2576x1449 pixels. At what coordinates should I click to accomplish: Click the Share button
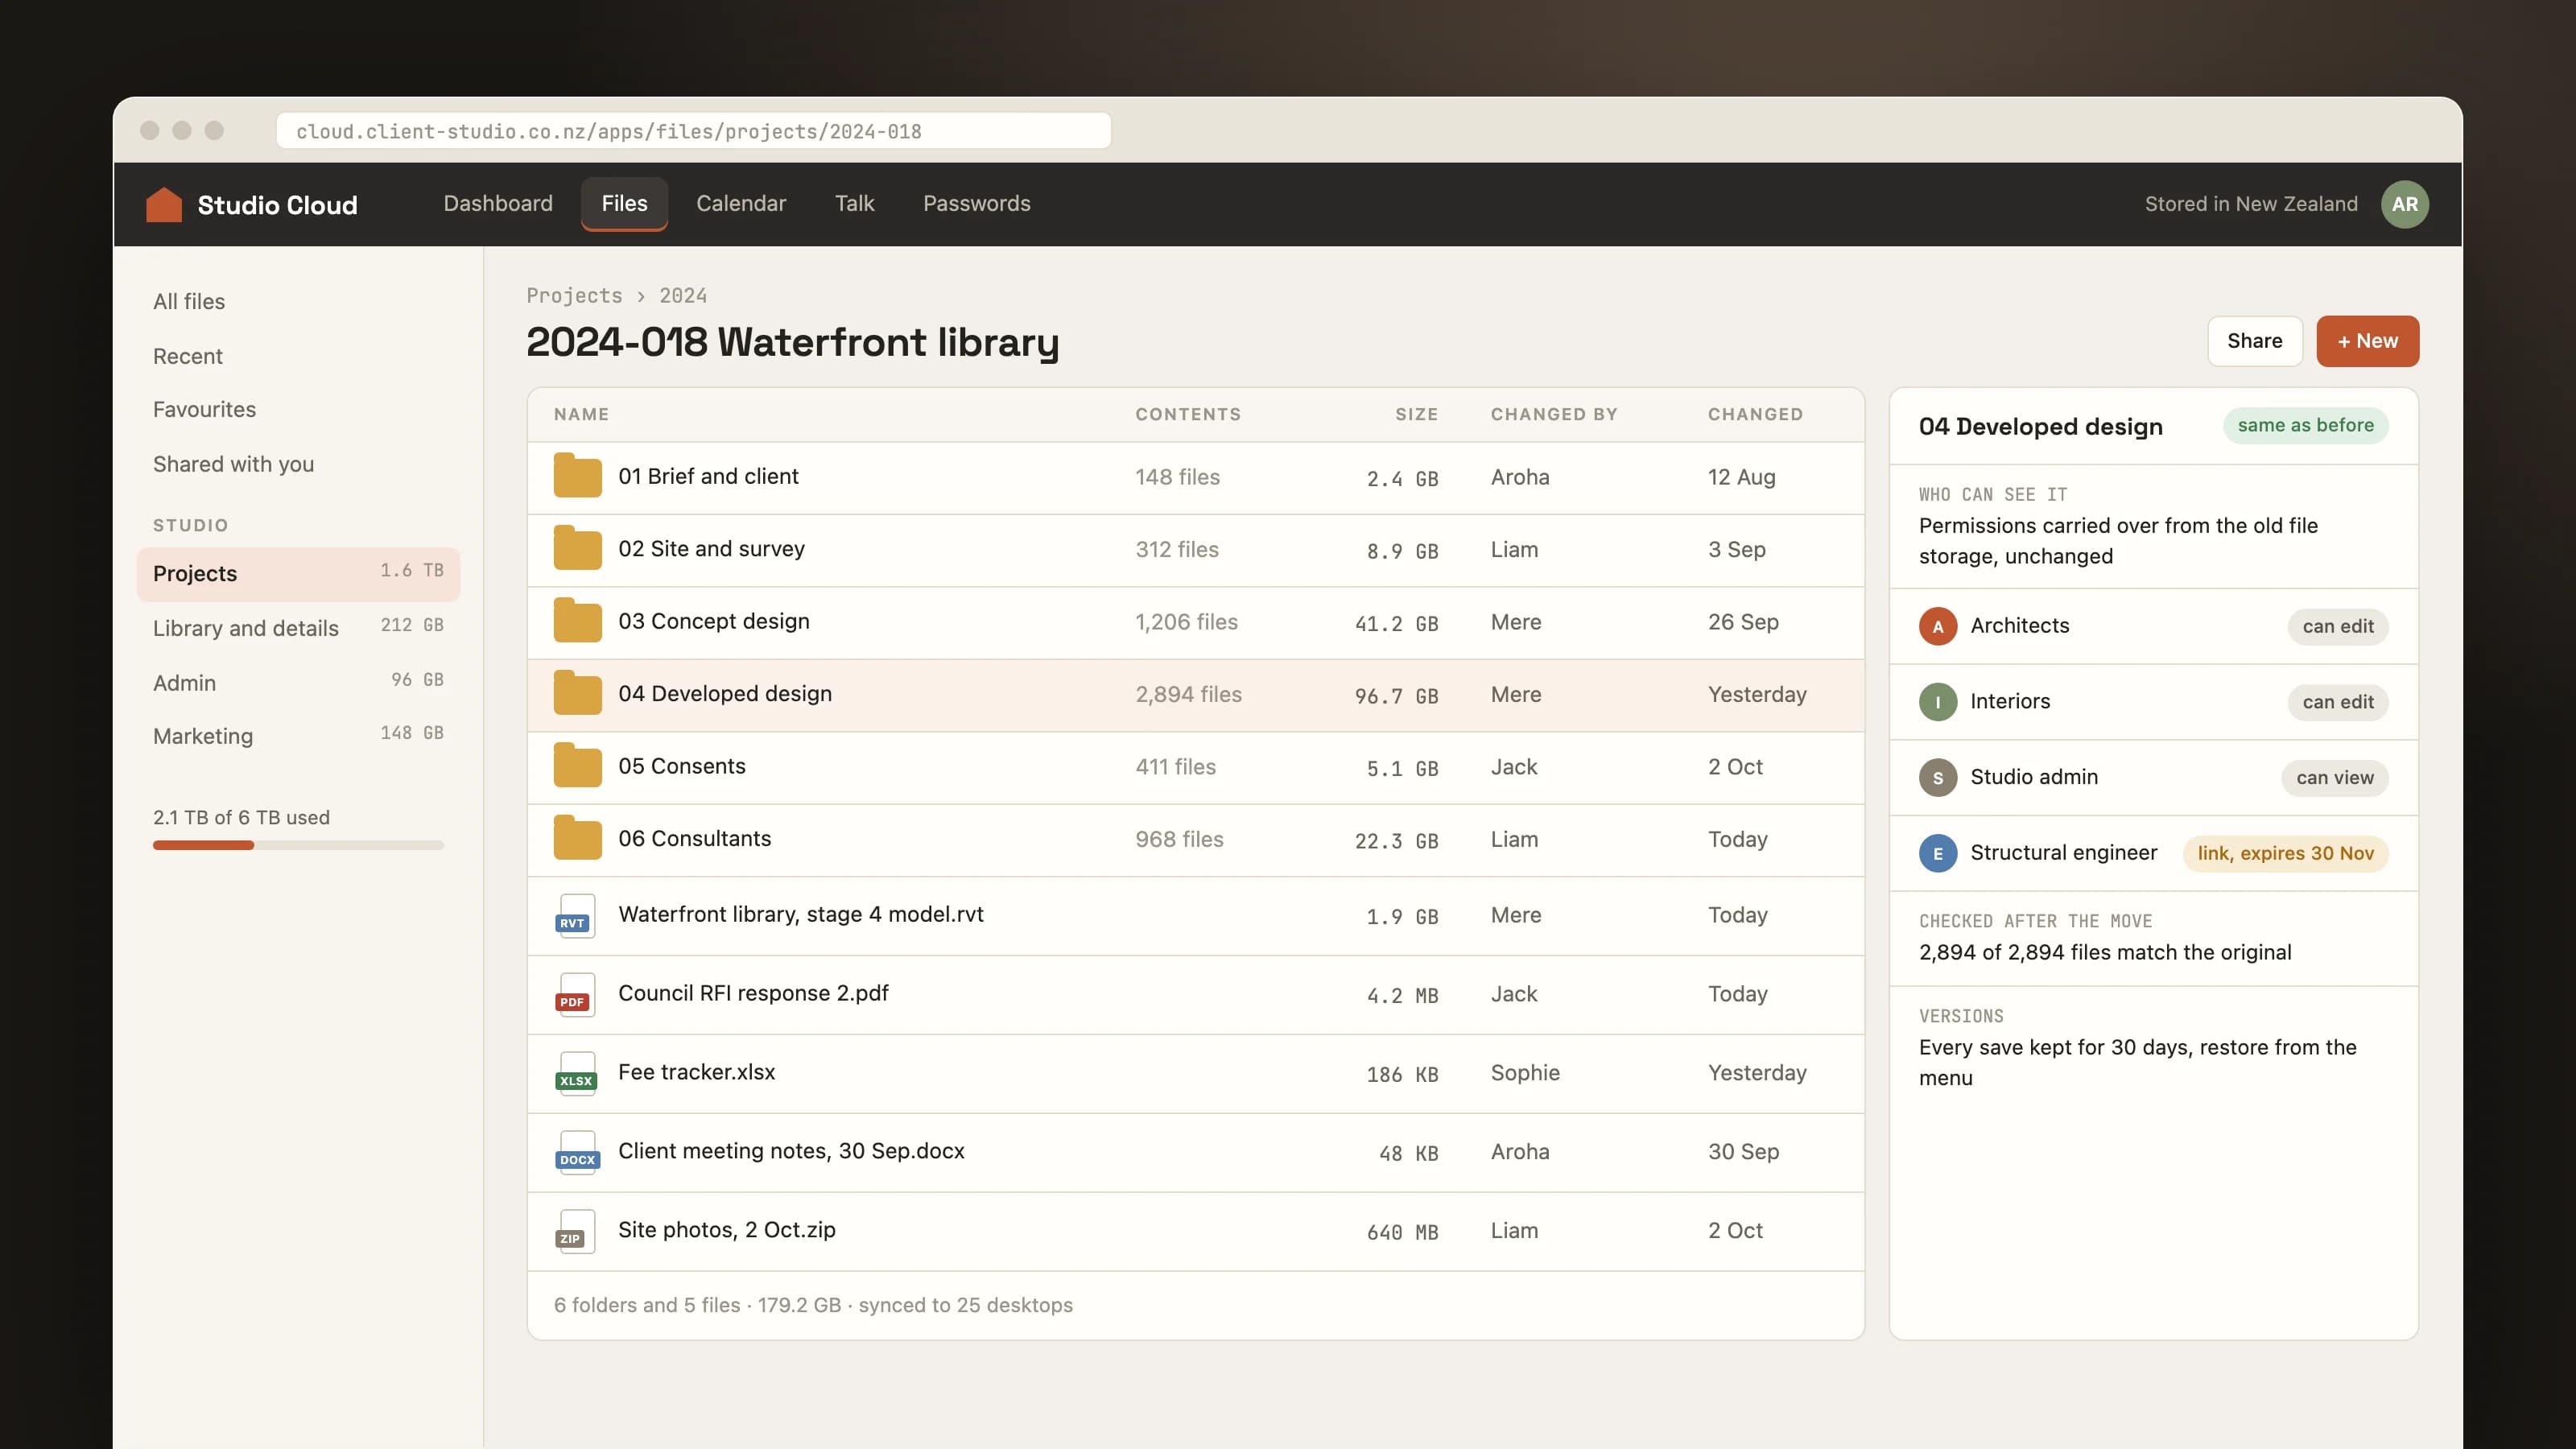click(x=2254, y=341)
